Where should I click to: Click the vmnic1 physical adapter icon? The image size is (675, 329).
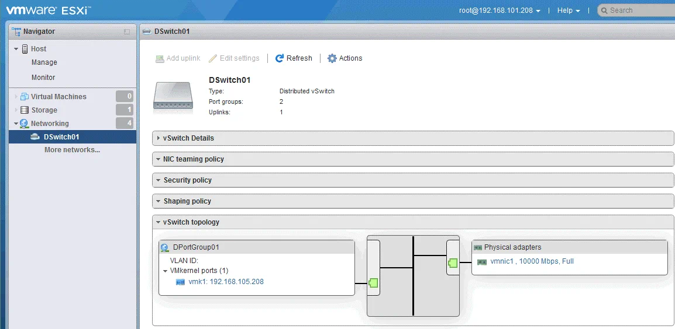482,262
